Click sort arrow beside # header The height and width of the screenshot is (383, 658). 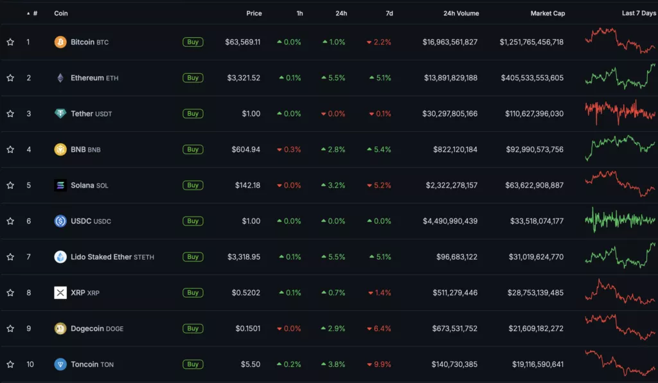(28, 13)
